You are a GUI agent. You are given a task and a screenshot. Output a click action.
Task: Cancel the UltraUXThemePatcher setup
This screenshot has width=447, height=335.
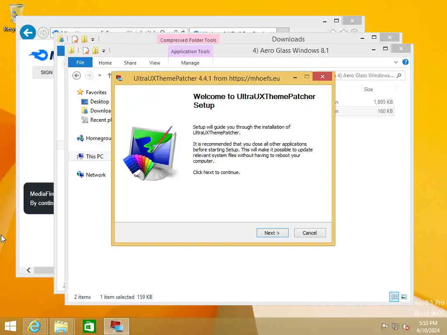coord(309,233)
